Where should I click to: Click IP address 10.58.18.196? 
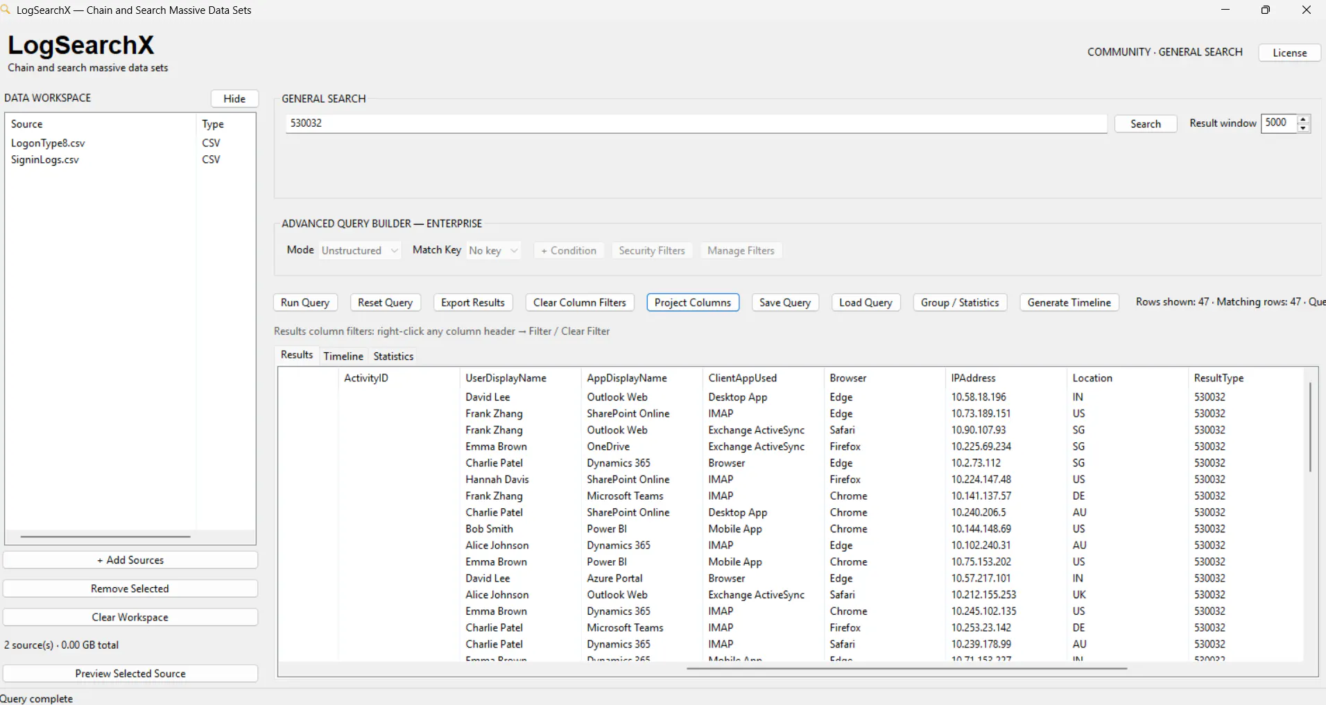[979, 397]
